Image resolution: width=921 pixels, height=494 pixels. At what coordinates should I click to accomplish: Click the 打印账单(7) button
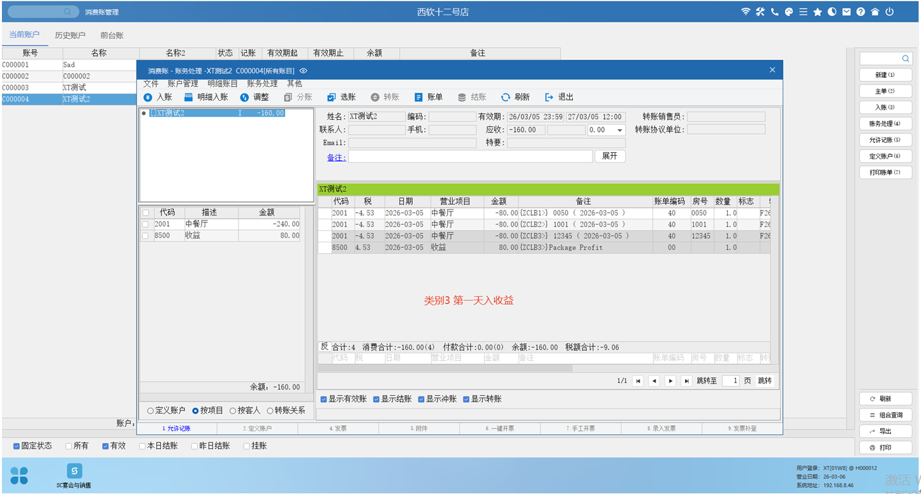(x=885, y=172)
